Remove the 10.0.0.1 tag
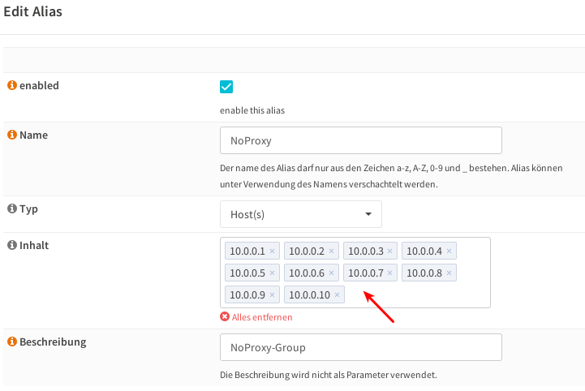This screenshot has height=391, width=585. tap(272, 251)
